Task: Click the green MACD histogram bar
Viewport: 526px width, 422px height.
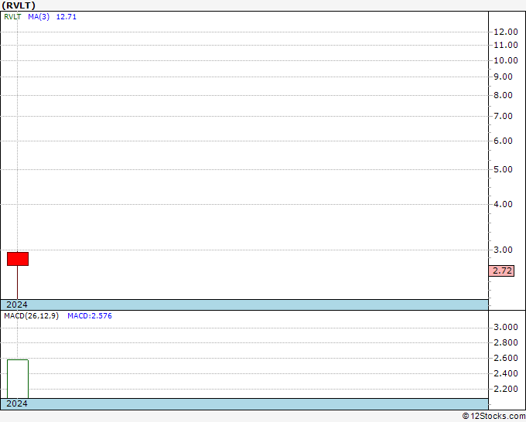Action: (x=18, y=379)
